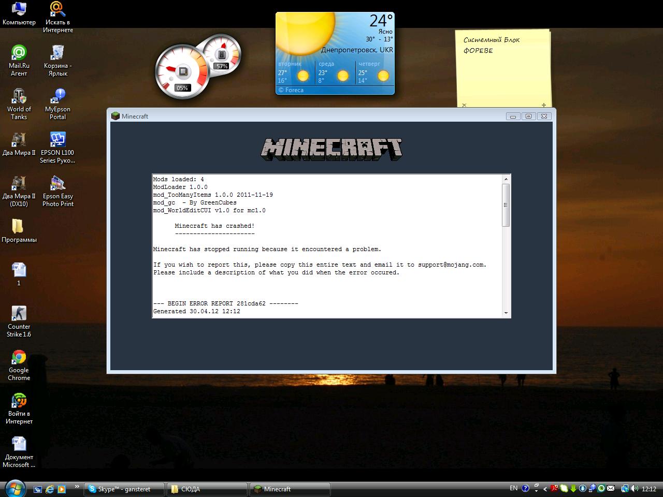Open the Word document named 1
This screenshot has height=497, width=663.
19,274
